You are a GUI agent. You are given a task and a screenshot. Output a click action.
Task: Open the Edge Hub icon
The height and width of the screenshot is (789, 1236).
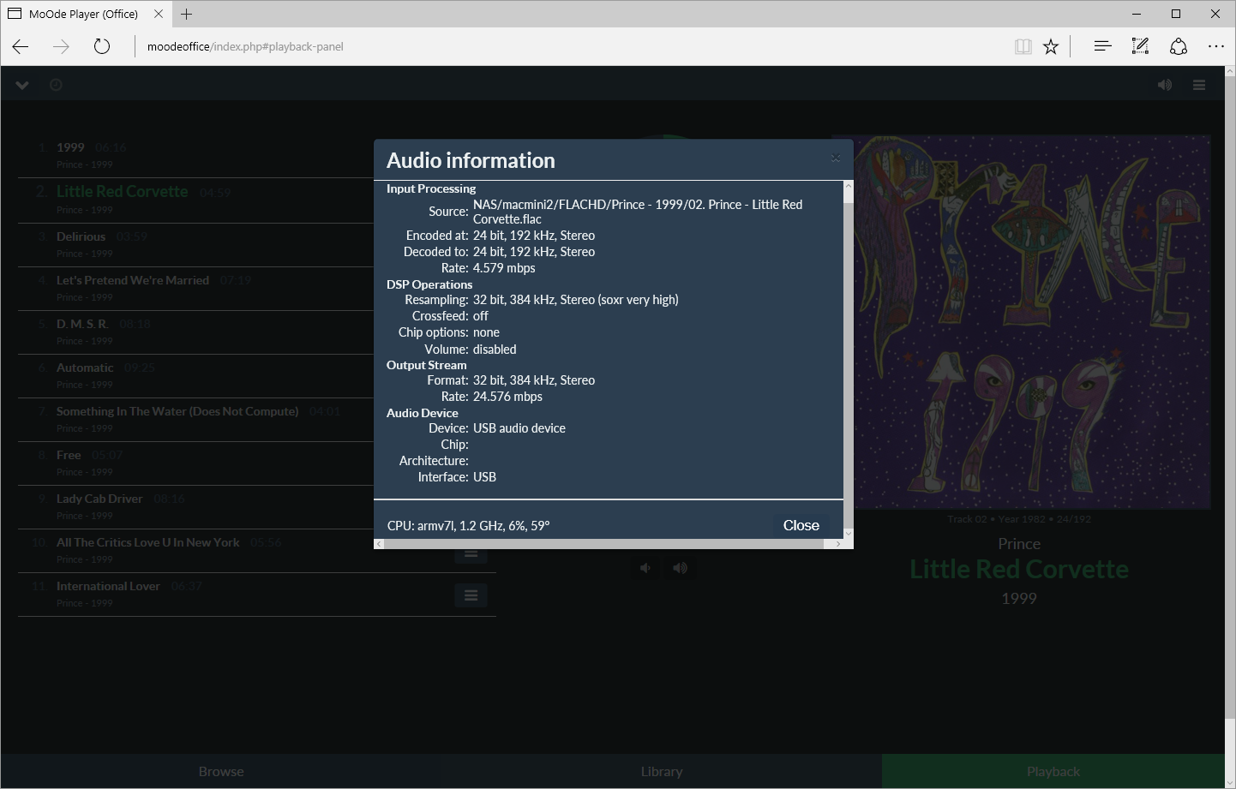pyautogui.click(x=1102, y=46)
